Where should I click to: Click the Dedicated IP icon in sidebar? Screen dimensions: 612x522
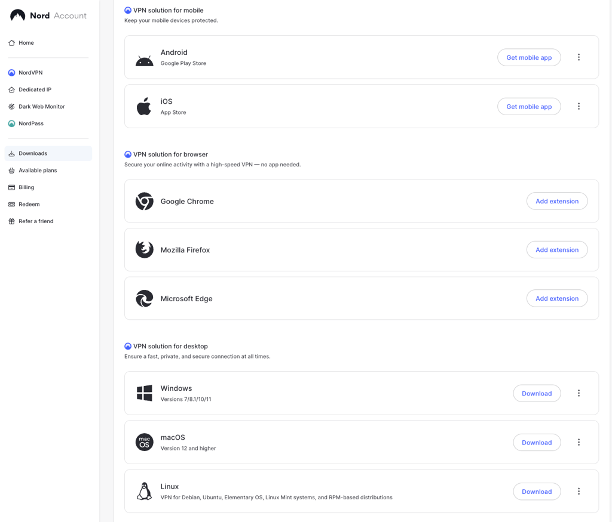pyautogui.click(x=12, y=89)
